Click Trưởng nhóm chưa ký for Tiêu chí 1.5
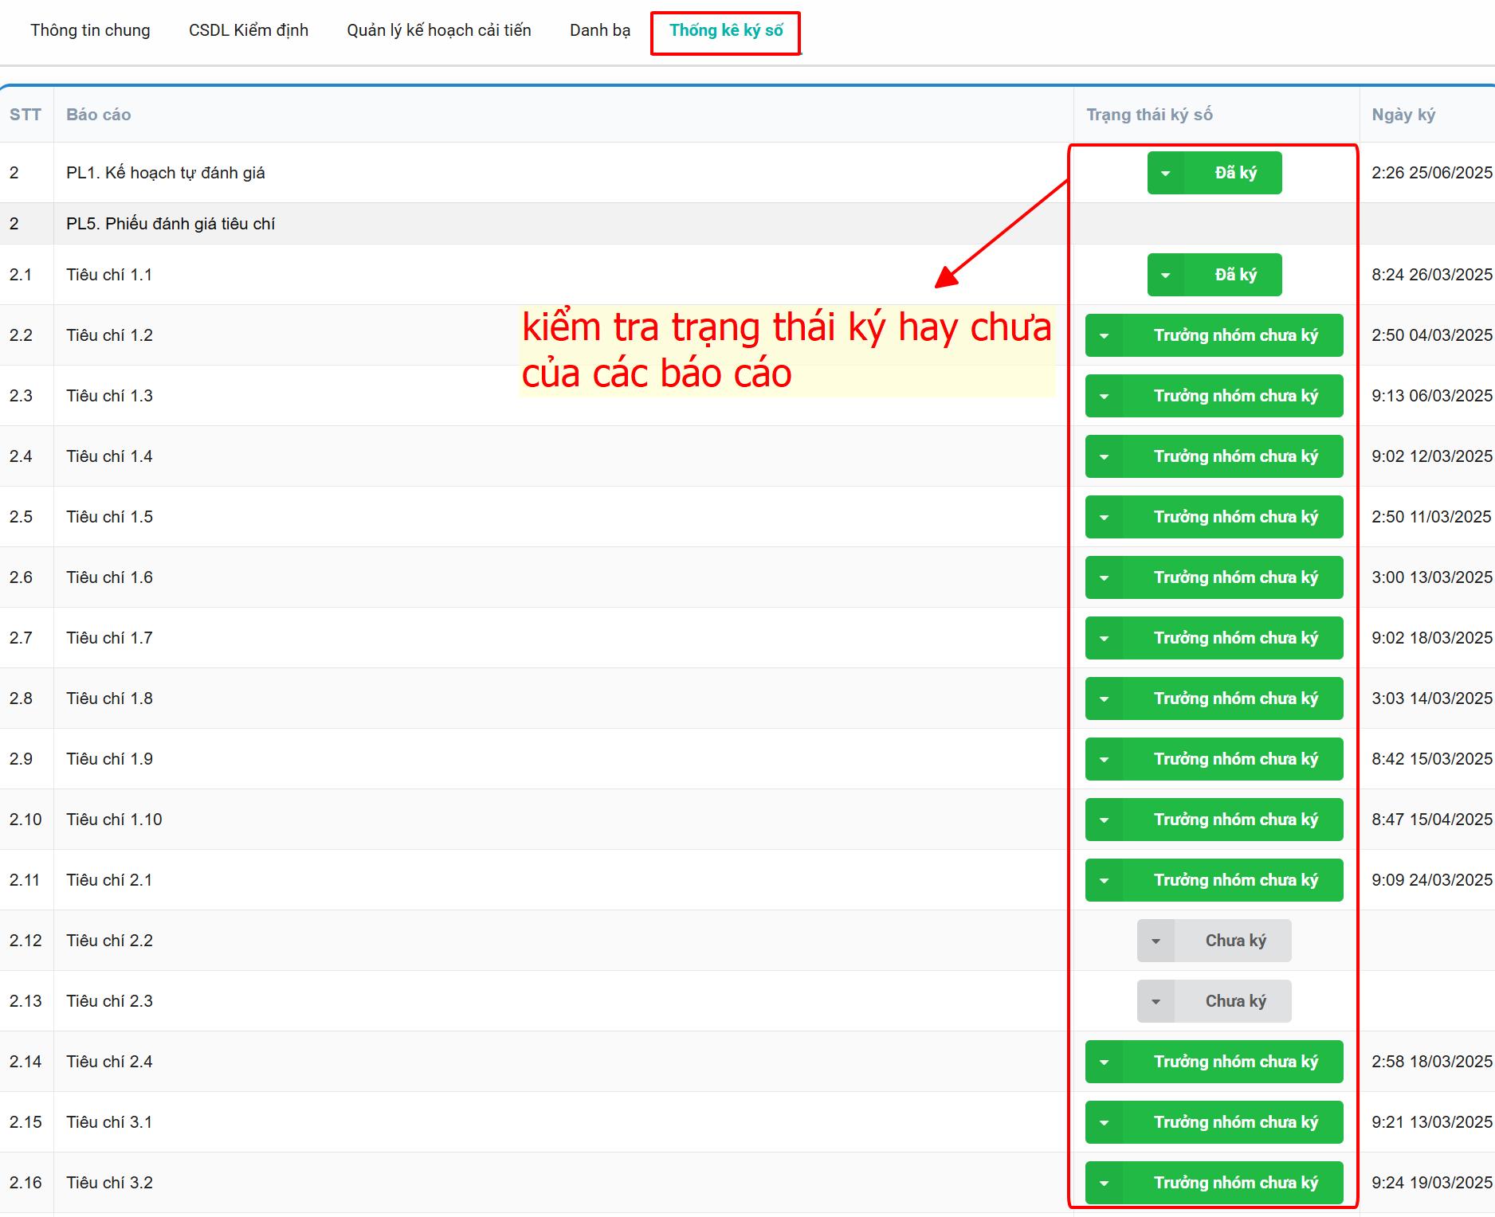The width and height of the screenshot is (1495, 1217). tap(1234, 517)
